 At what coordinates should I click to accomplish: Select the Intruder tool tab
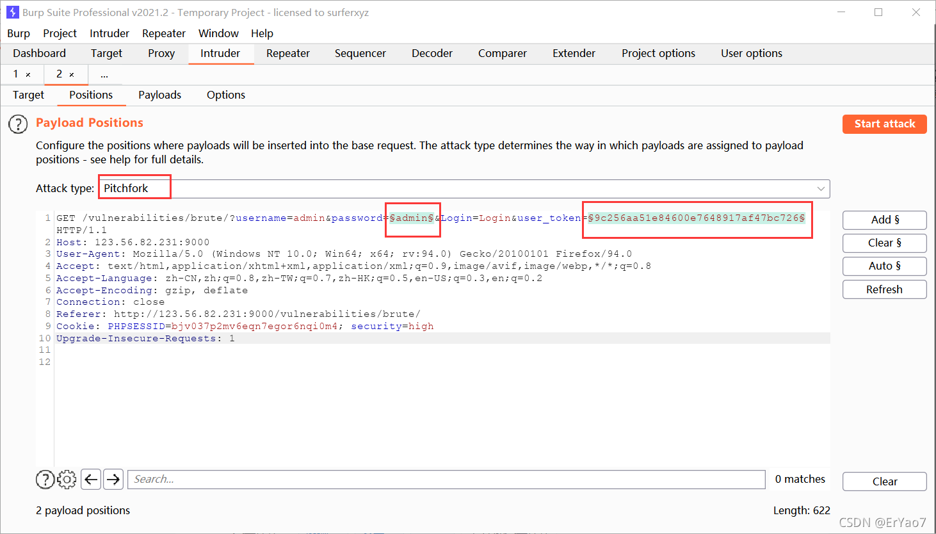click(x=220, y=53)
